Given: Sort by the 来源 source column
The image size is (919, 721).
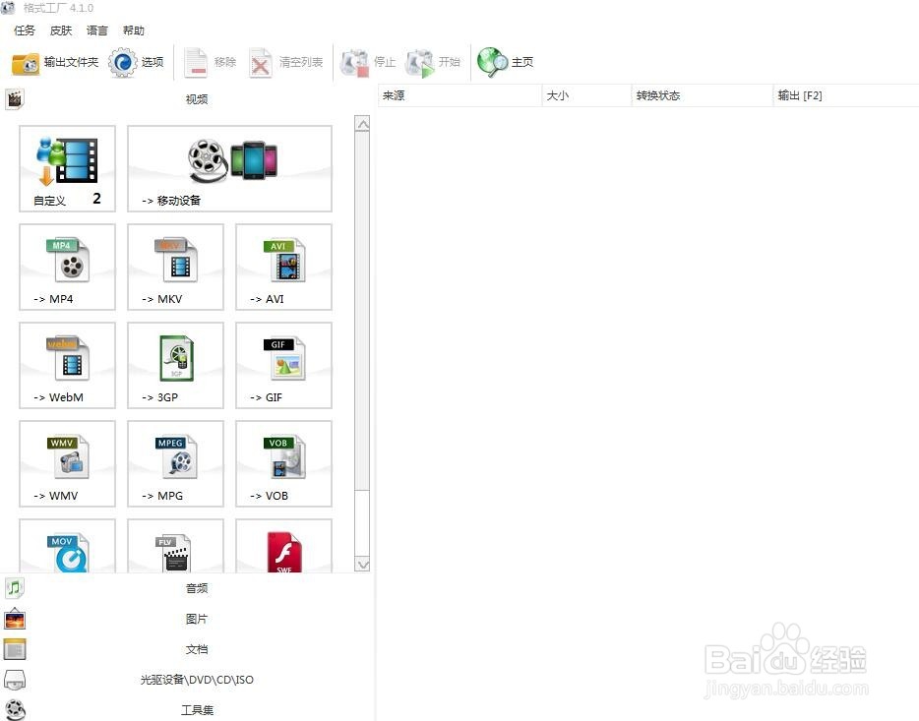Looking at the screenshot, I should click(459, 95).
